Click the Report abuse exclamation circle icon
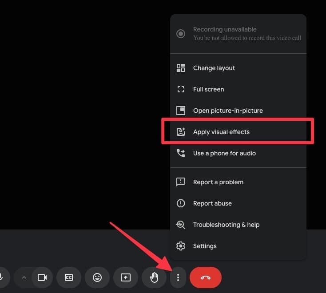 tap(181, 203)
